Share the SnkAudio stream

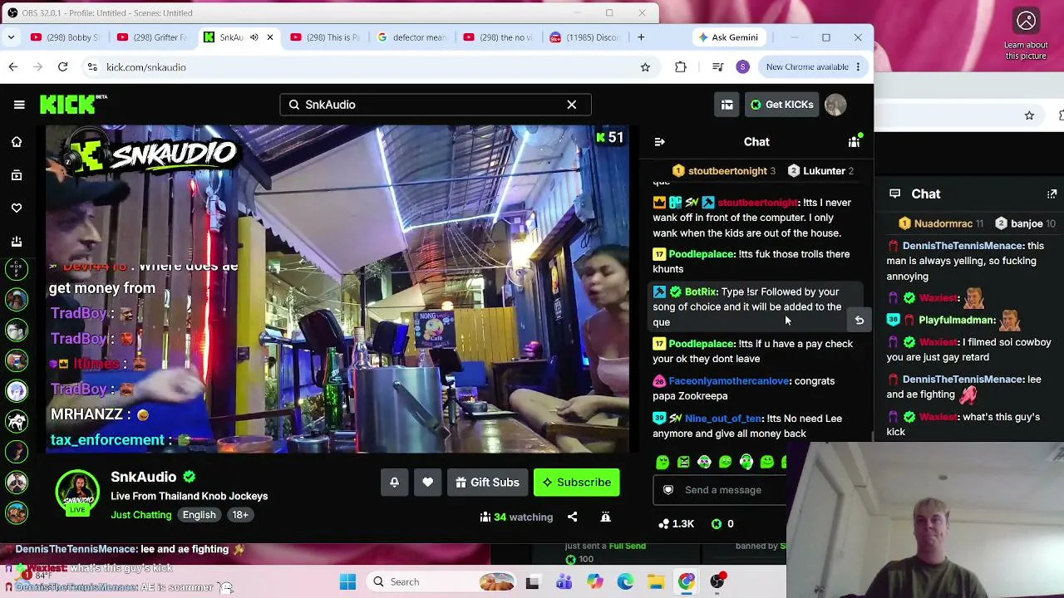pyautogui.click(x=573, y=517)
